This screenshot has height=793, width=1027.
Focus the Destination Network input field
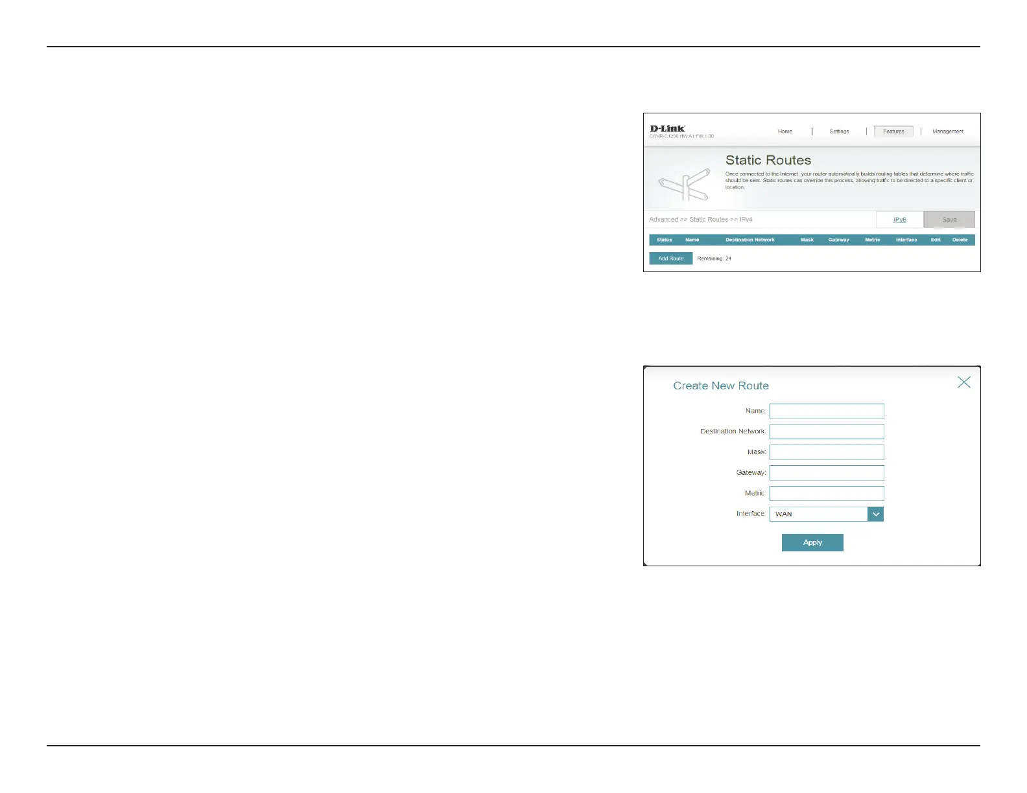[827, 432]
